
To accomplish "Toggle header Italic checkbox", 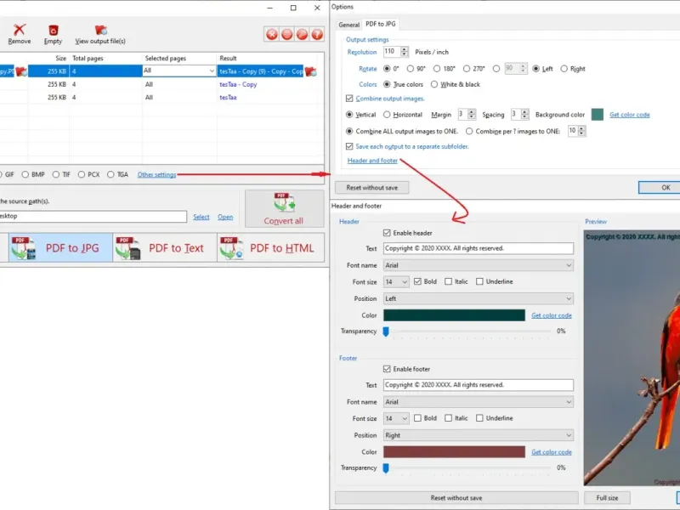I will 449,281.
